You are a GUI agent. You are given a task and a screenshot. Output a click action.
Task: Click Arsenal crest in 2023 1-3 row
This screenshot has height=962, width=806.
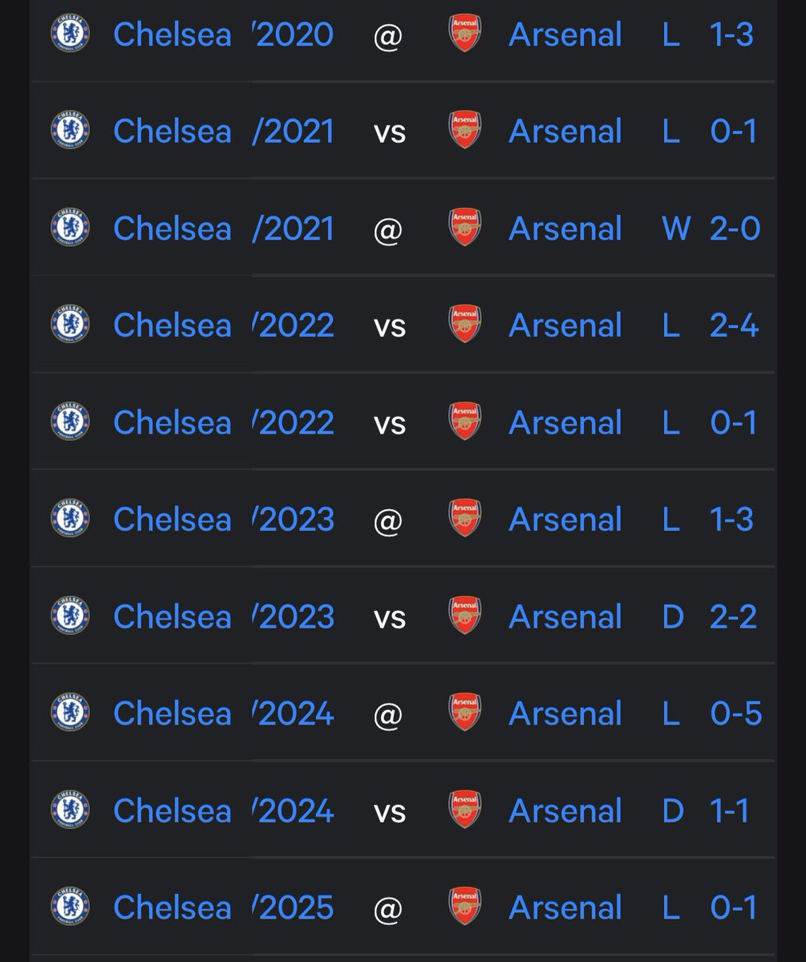tap(464, 519)
